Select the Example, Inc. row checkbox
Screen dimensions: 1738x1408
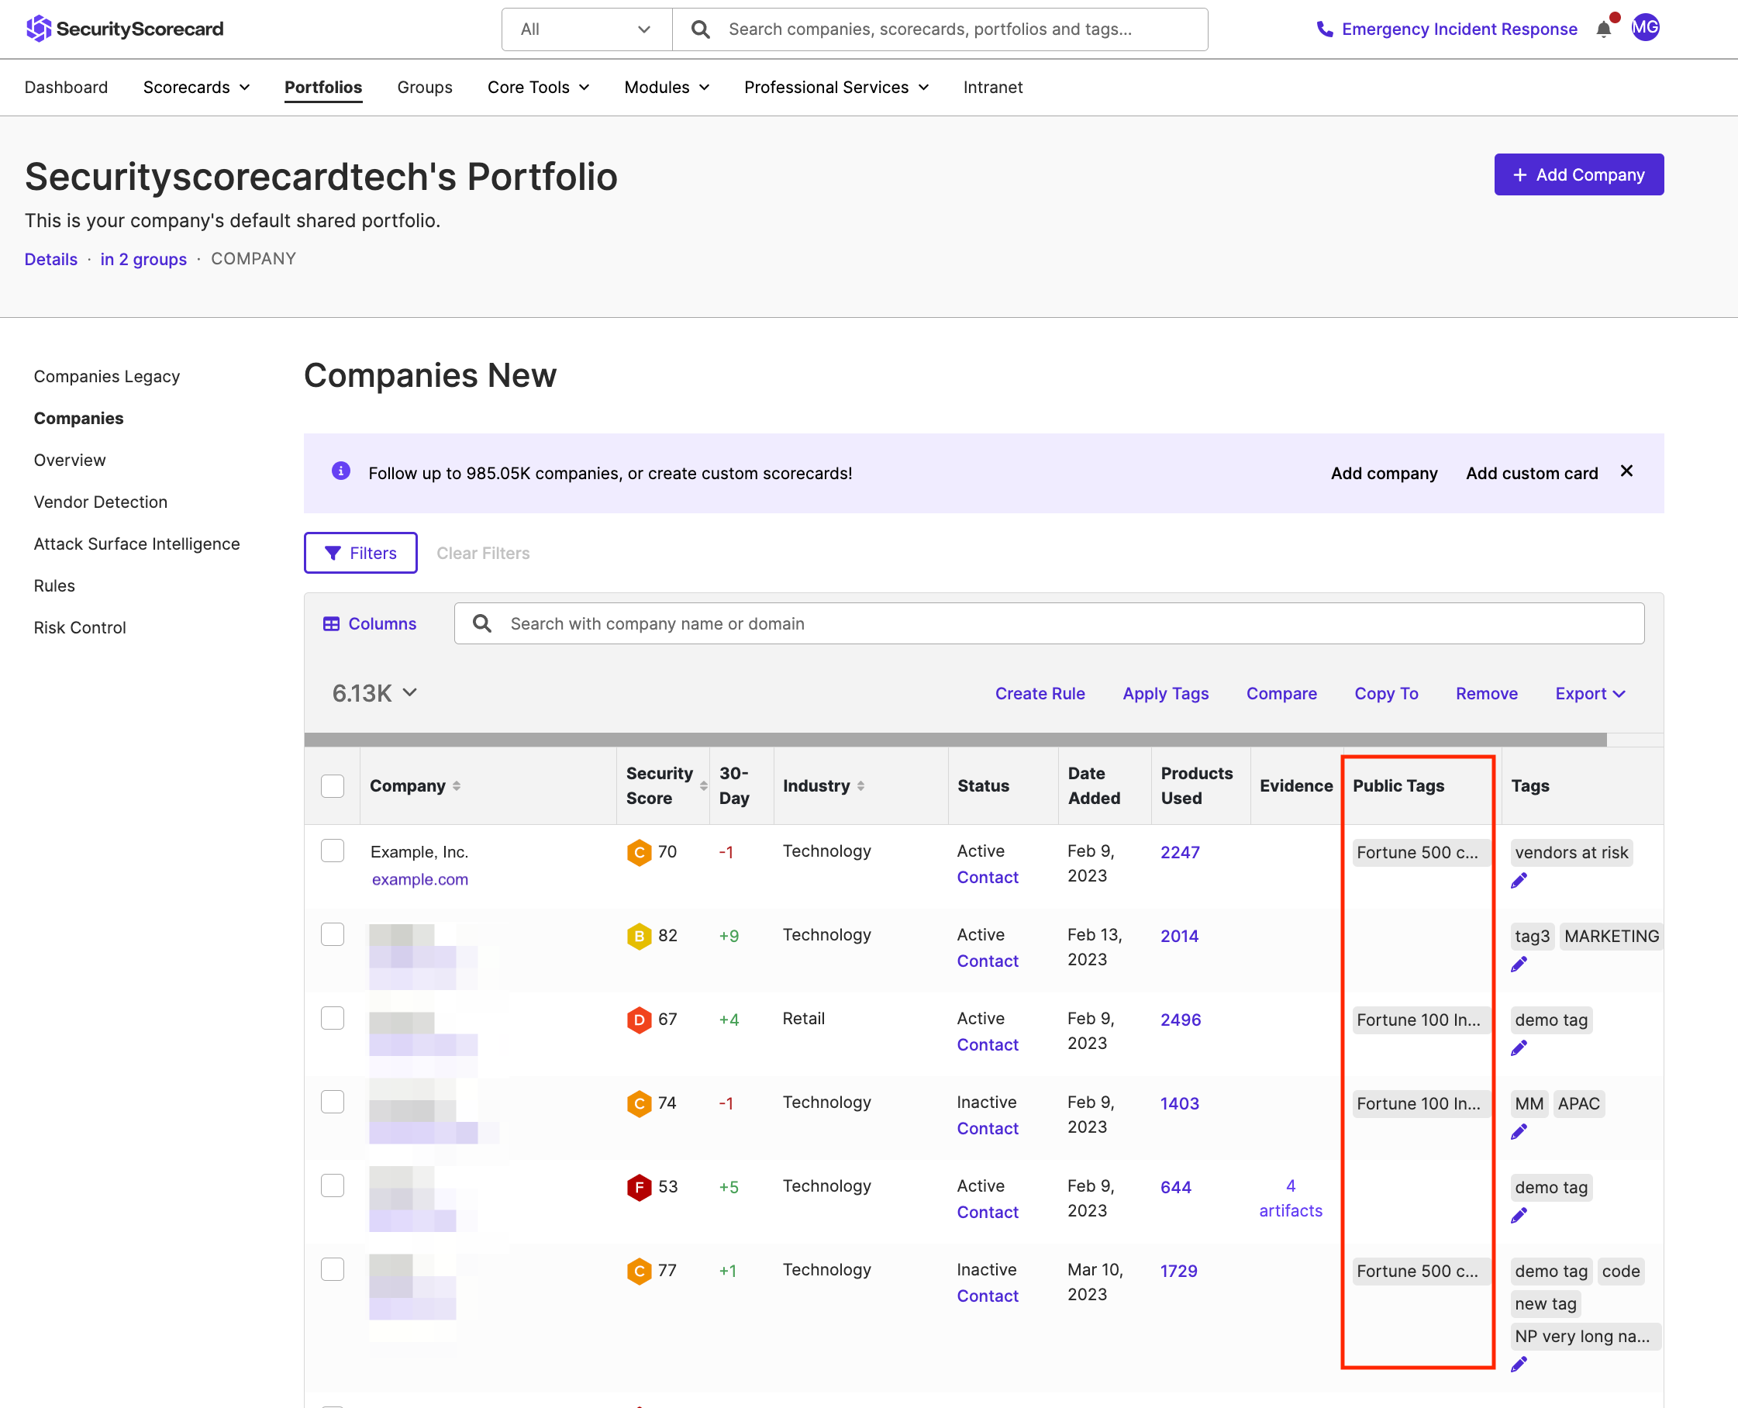pyautogui.click(x=333, y=851)
